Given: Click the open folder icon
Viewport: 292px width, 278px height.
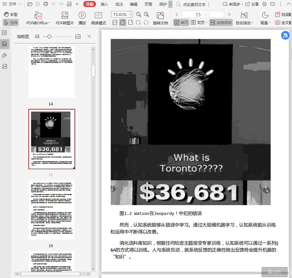Looking at the screenshot, I should (30, 4).
